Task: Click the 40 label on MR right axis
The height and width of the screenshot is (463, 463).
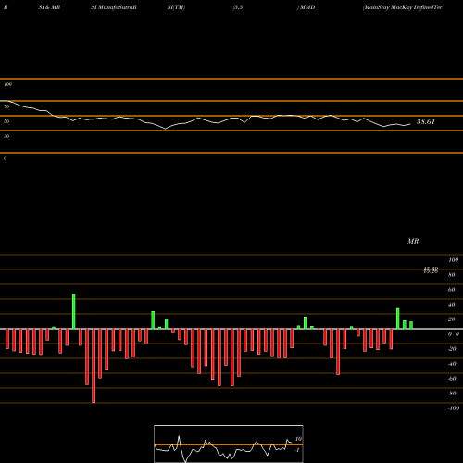Action: coord(452,305)
